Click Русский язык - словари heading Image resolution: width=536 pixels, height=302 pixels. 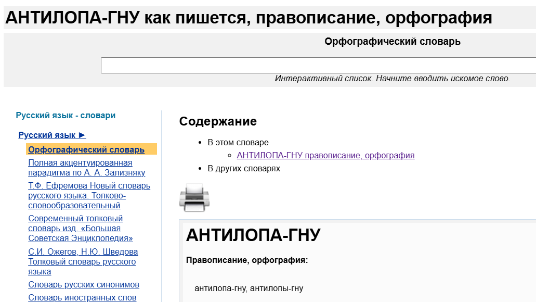[x=65, y=115]
